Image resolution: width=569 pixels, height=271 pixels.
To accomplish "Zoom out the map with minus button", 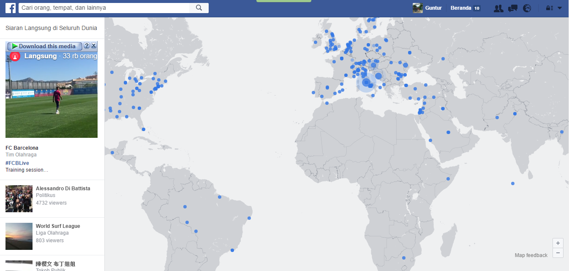I will [558, 253].
